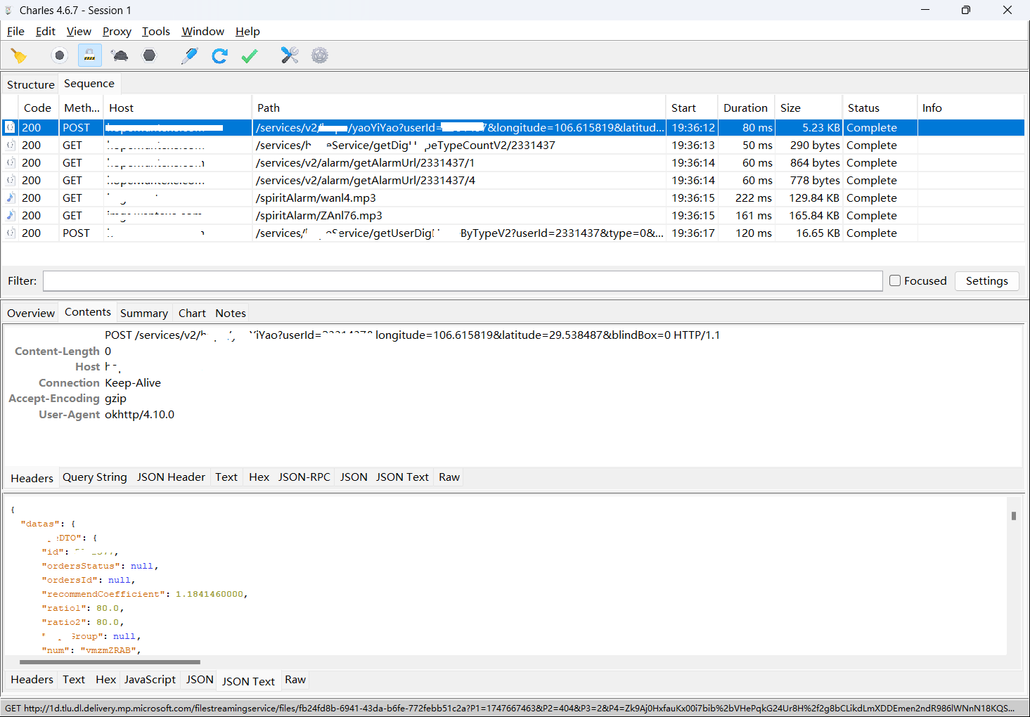Click the Settings button beside the filter
The image size is (1030, 717).
pyautogui.click(x=986, y=280)
